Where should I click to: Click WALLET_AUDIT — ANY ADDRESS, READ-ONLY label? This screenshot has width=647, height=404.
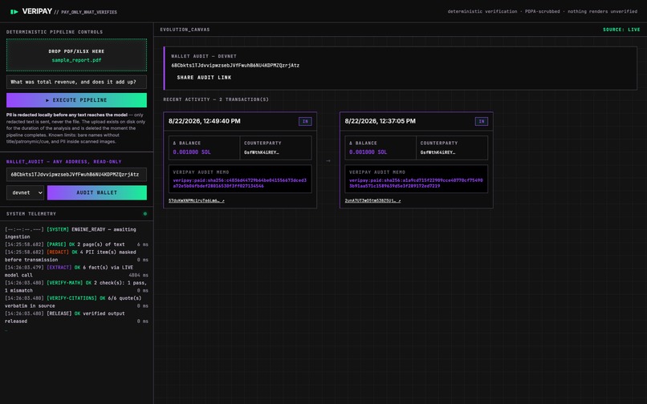pos(64,162)
